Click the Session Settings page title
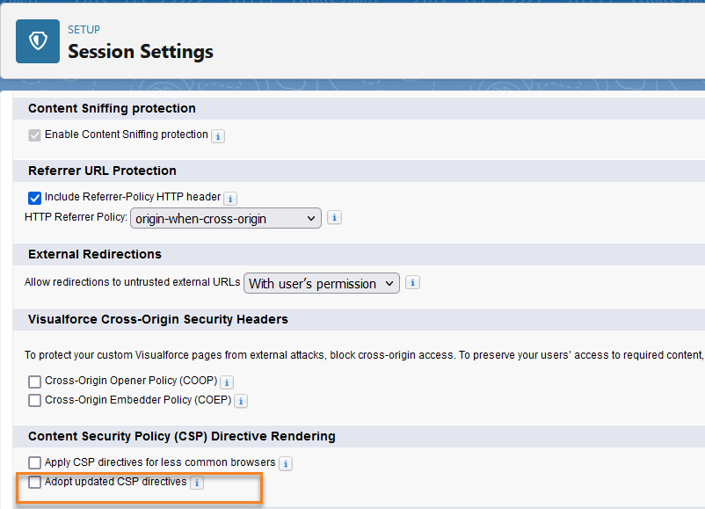 click(141, 51)
